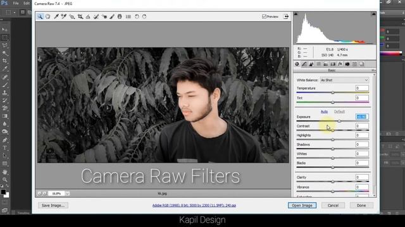Click the Default tone link
Screen dimensions: 405x227
339,112
